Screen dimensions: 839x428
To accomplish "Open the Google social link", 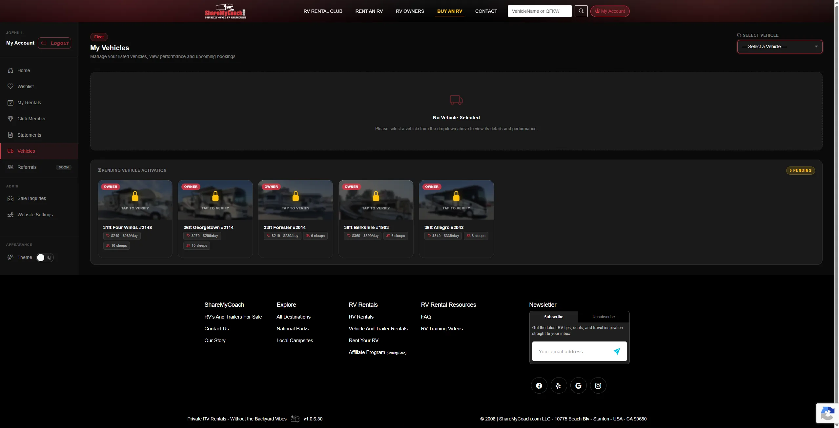I will tap(578, 386).
